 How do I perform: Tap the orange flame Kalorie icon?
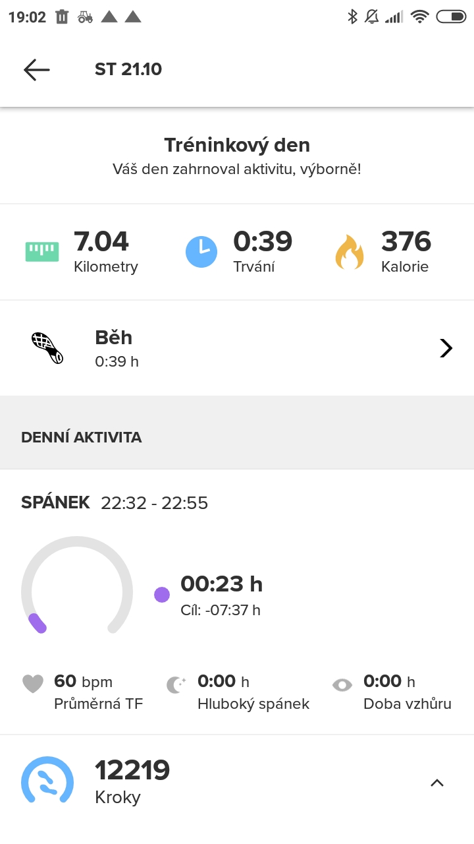pyautogui.click(x=350, y=251)
